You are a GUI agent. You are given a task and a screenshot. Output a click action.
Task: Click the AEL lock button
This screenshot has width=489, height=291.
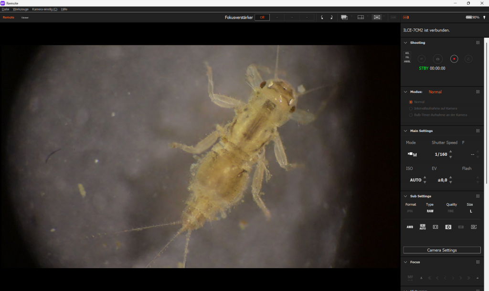tap(407, 53)
